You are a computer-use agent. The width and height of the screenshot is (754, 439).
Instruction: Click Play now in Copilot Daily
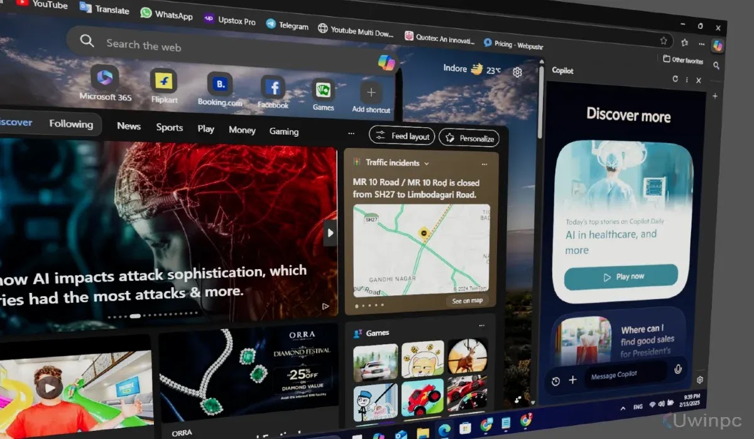621,277
